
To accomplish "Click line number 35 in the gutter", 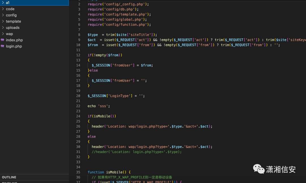I will [x=78, y=172].
